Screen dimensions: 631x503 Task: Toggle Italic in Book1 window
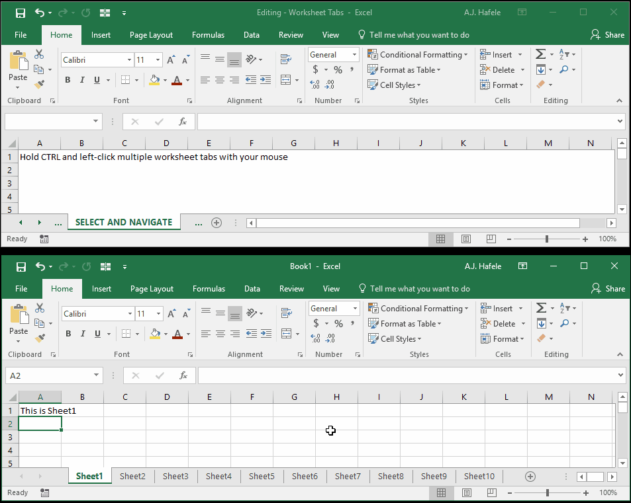83,333
